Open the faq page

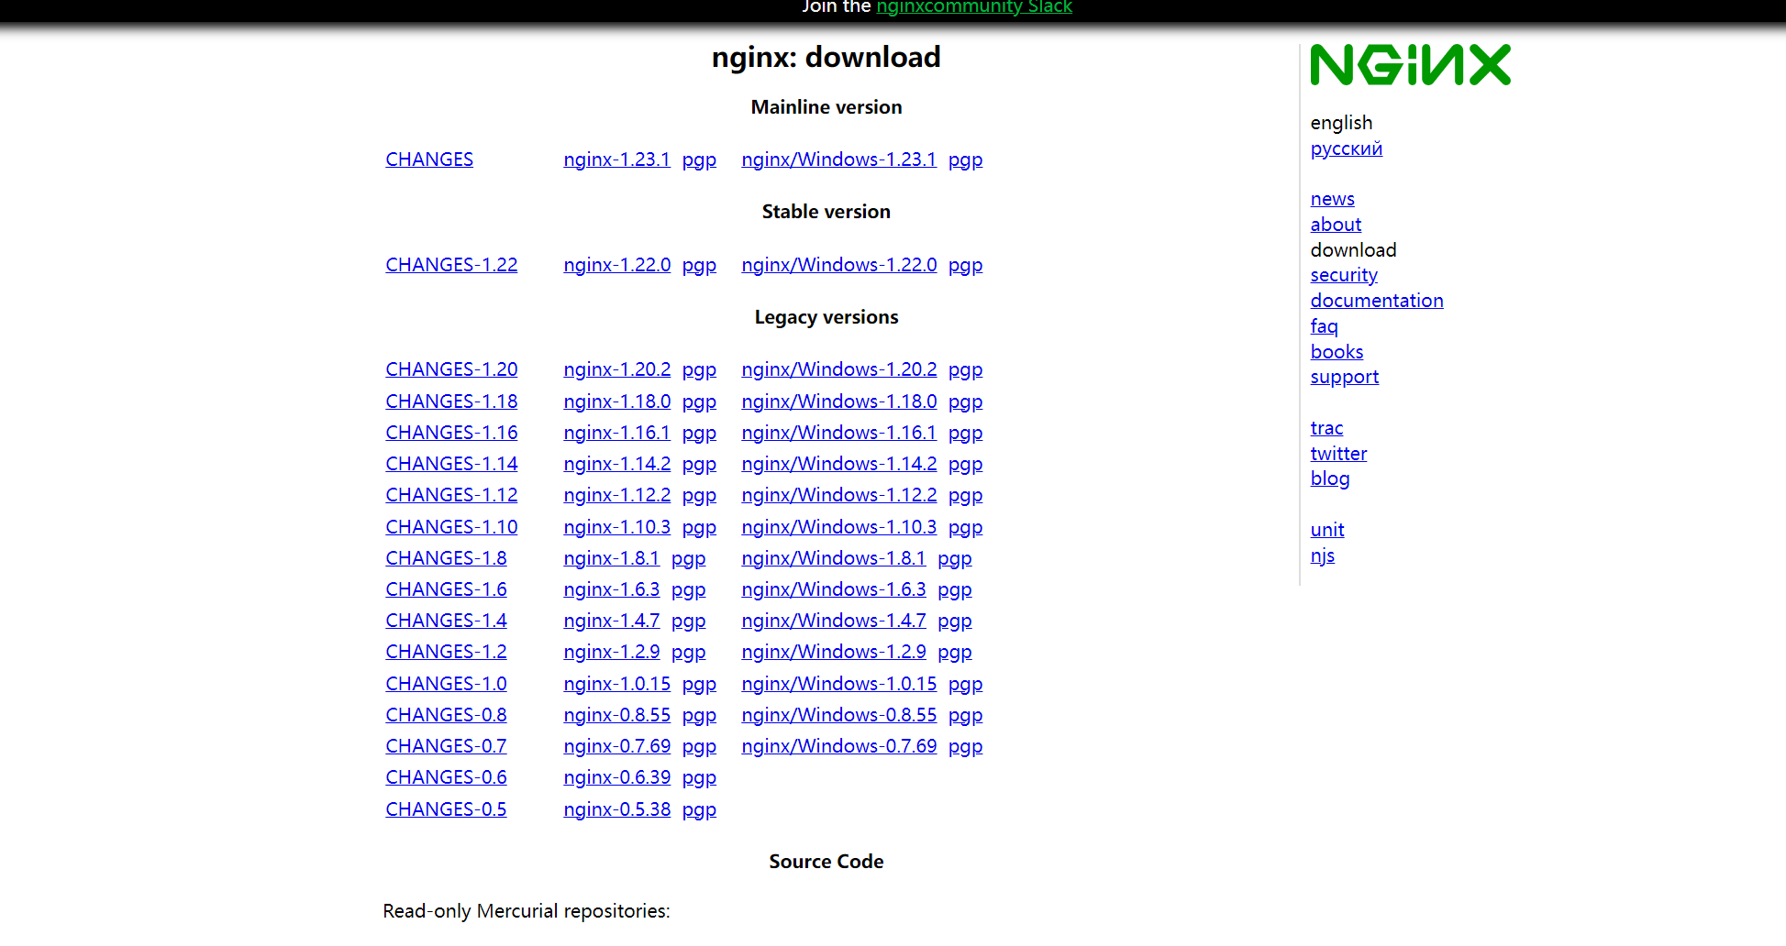pyautogui.click(x=1324, y=326)
